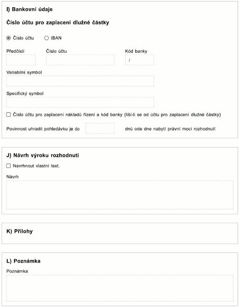
Task: Click the Kód banky input box
Action: 140,60
